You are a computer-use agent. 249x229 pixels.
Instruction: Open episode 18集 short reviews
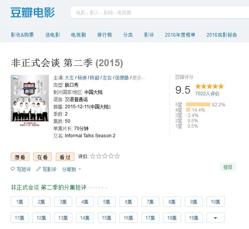pos(172,218)
